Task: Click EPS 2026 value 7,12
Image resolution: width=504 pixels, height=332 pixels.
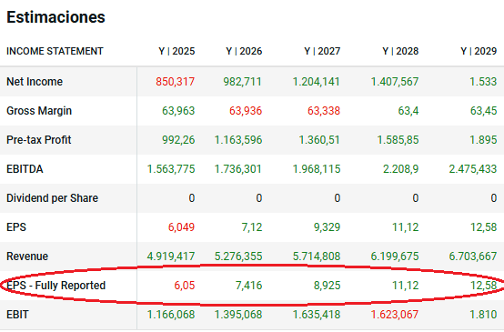Action: 252,227
